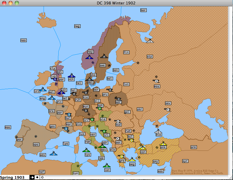Select the French army in Burgundy
The image size is (233, 180).
(x=69, y=114)
